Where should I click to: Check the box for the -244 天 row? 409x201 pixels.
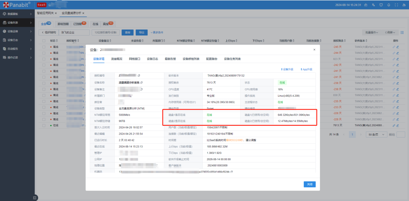click(44, 53)
